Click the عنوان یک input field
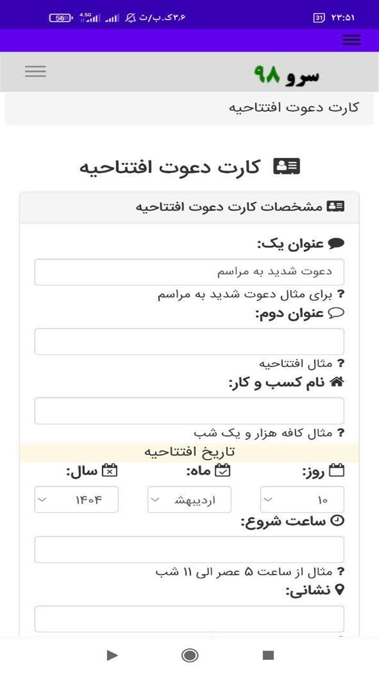The image size is (379, 674). [189, 271]
